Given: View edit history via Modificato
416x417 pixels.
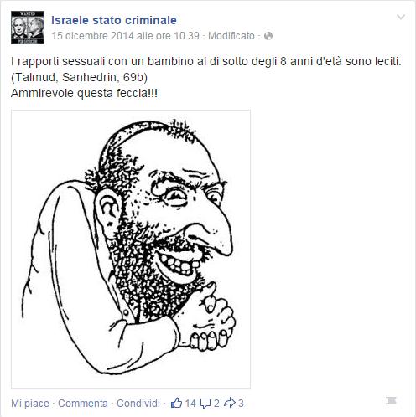Looking at the screenshot, I should coord(231,36).
